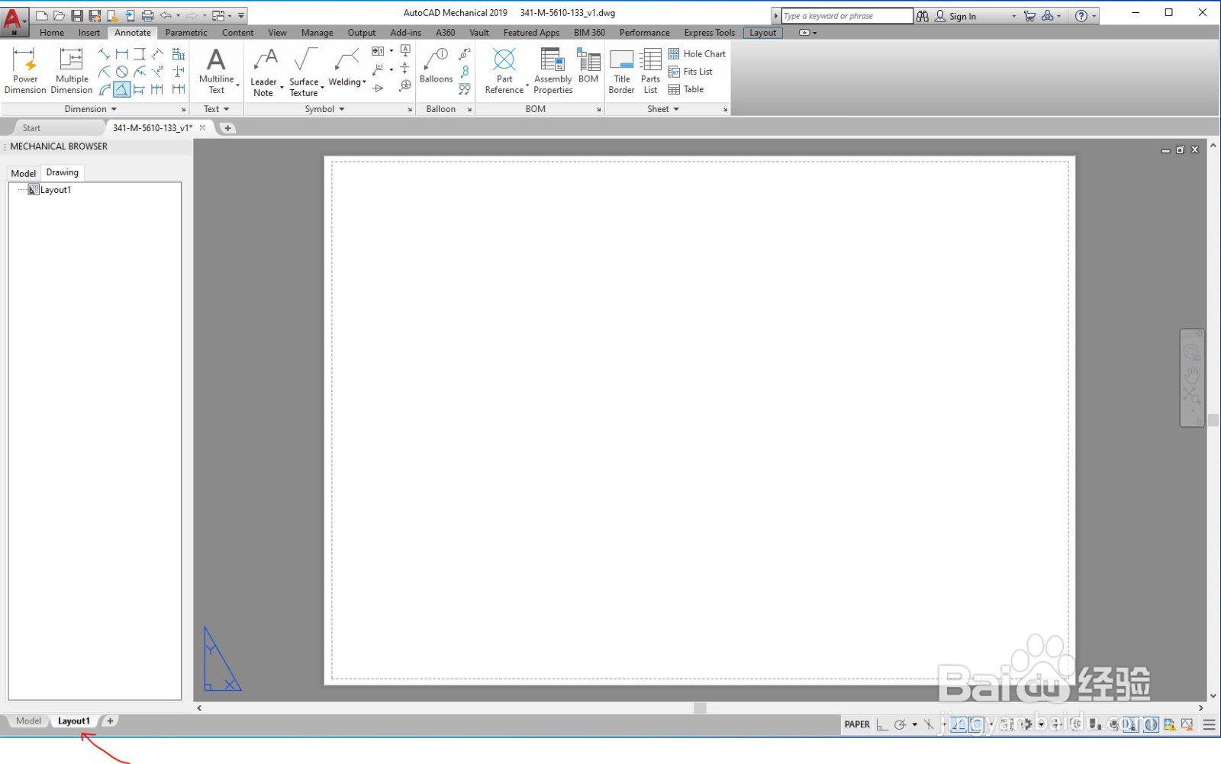Add a Surface Texture symbol
This screenshot has width=1221, height=764.
(x=304, y=72)
